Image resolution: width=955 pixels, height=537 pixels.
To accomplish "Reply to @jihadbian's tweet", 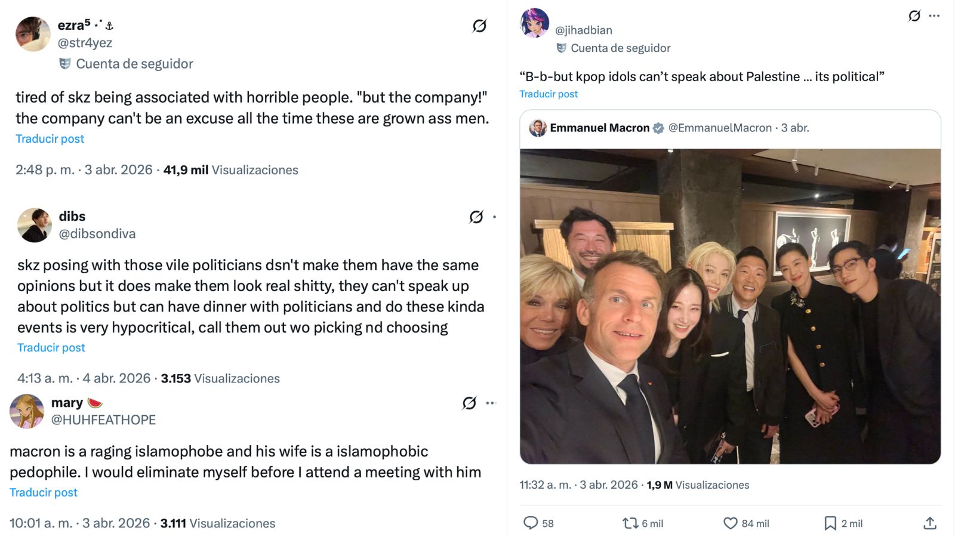I will (532, 523).
